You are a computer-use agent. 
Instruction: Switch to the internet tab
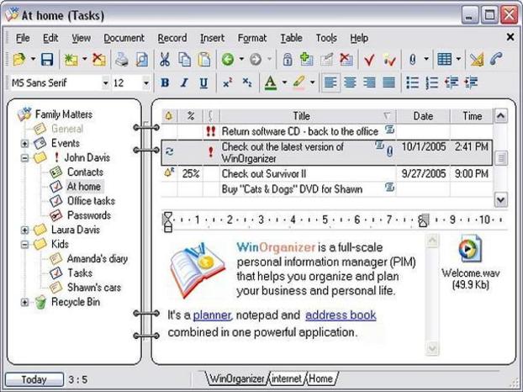click(287, 379)
